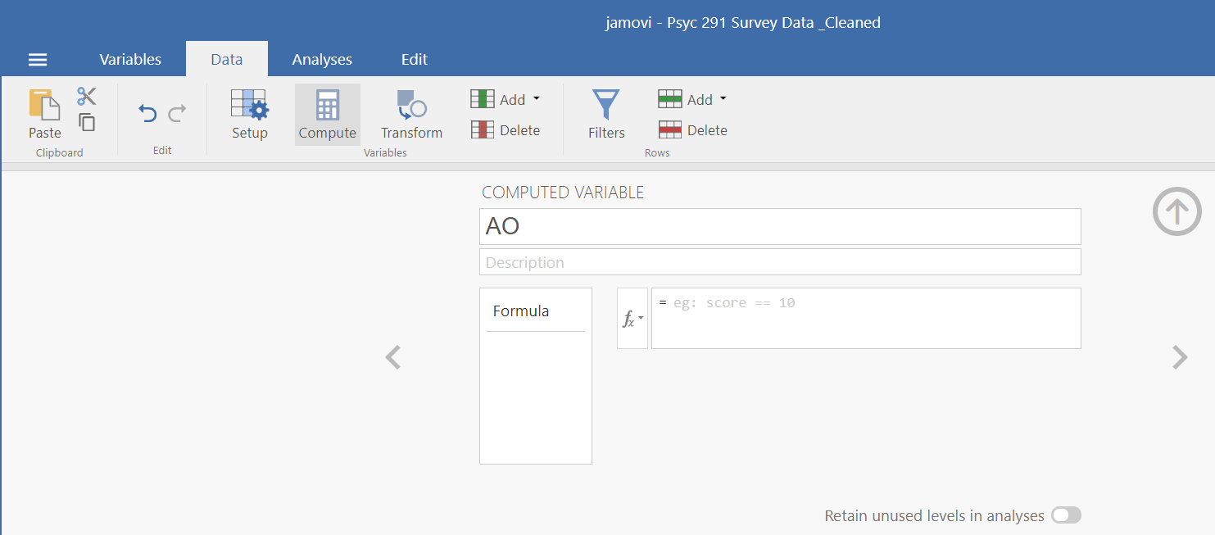
Task: Open the fx functions dropdown
Action: coord(632,319)
